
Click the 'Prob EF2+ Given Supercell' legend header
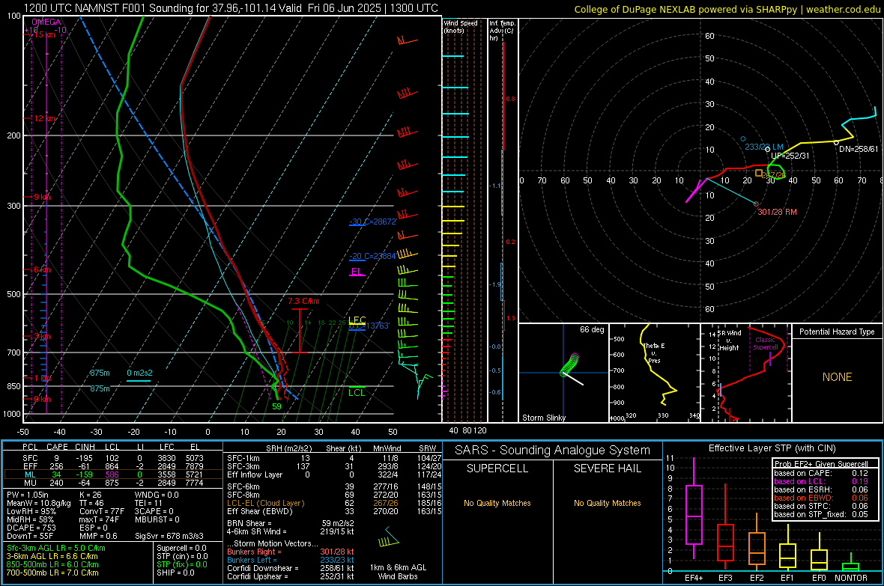(x=821, y=464)
